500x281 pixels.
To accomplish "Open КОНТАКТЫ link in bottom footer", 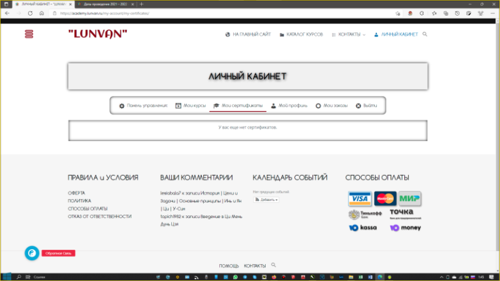I will click(x=255, y=265).
